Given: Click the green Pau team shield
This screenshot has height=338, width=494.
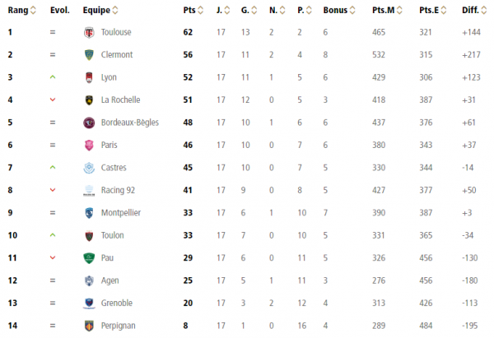Looking at the screenshot, I should pos(89,258).
